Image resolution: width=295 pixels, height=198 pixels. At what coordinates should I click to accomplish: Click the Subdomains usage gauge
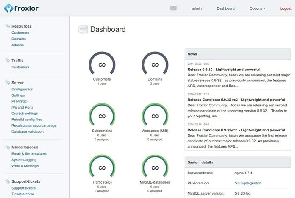pyautogui.click(x=102, y=115)
